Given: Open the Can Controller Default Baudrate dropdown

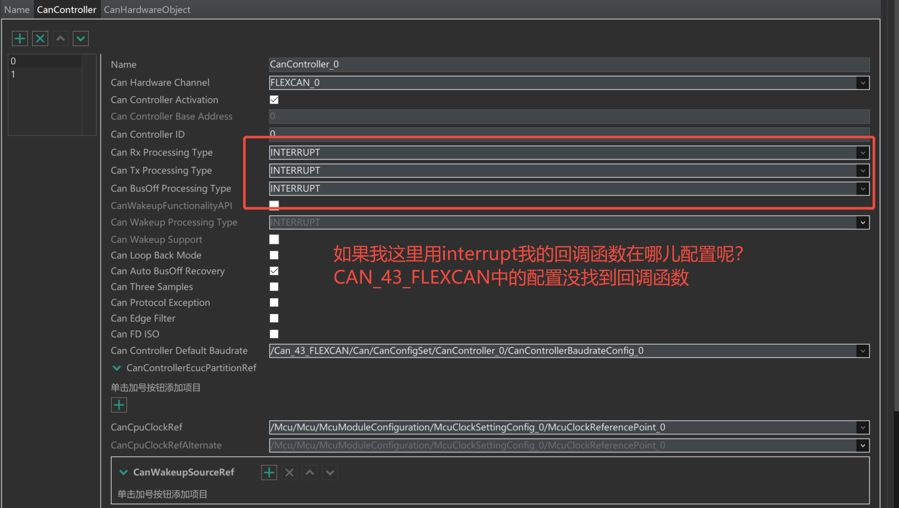Looking at the screenshot, I should (863, 351).
